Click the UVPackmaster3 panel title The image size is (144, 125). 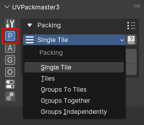coord(36,7)
